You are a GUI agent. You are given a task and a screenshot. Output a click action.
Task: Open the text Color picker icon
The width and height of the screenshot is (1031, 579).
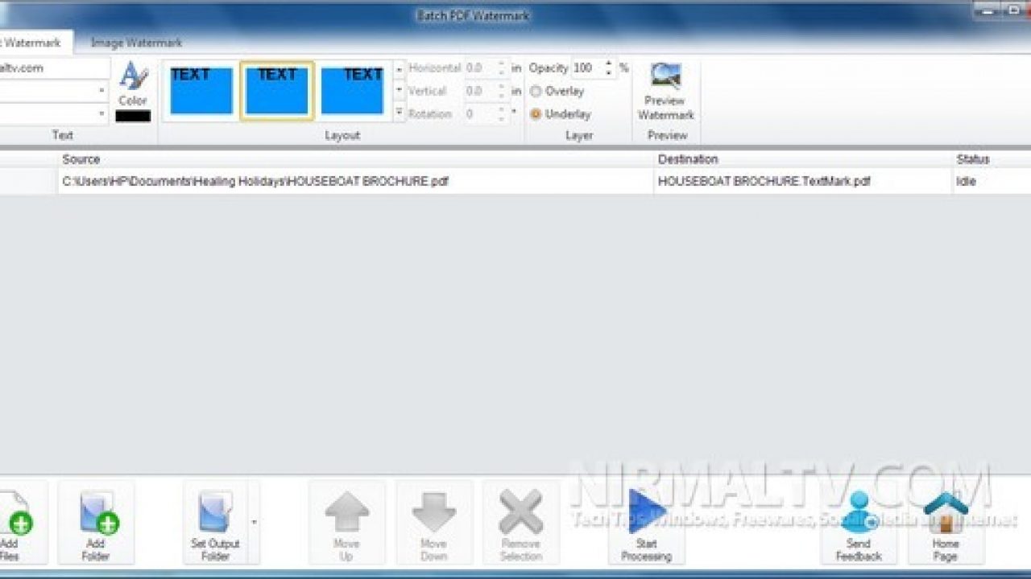tap(133, 77)
